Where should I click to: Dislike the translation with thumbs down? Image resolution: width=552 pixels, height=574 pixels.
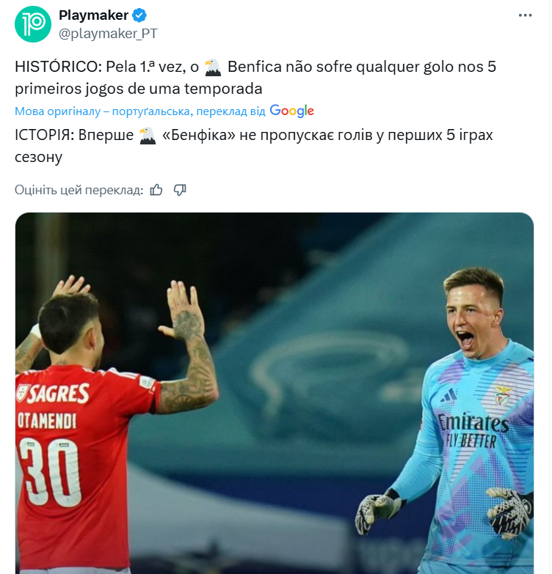click(x=180, y=190)
